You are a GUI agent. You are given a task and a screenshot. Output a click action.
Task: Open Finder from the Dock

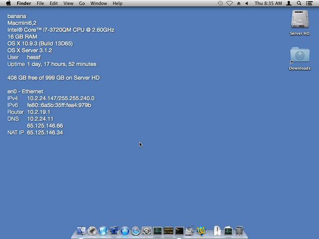point(81,231)
